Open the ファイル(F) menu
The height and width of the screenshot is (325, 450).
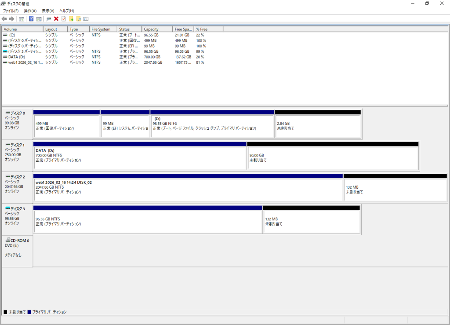pyautogui.click(x=11, y=11)
